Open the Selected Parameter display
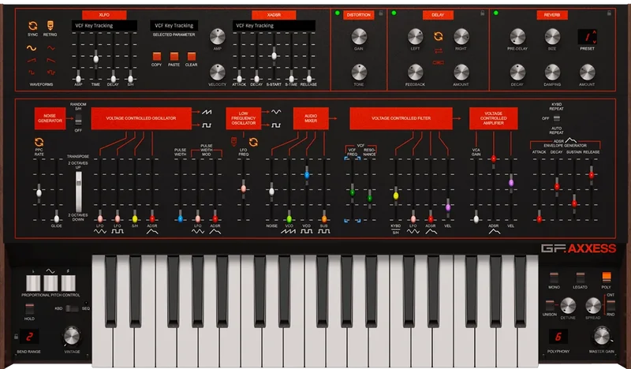631x369 pixels. 174,25
